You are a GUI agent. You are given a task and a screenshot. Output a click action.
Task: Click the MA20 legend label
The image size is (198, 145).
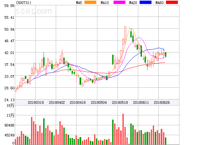tap(133, 3)
